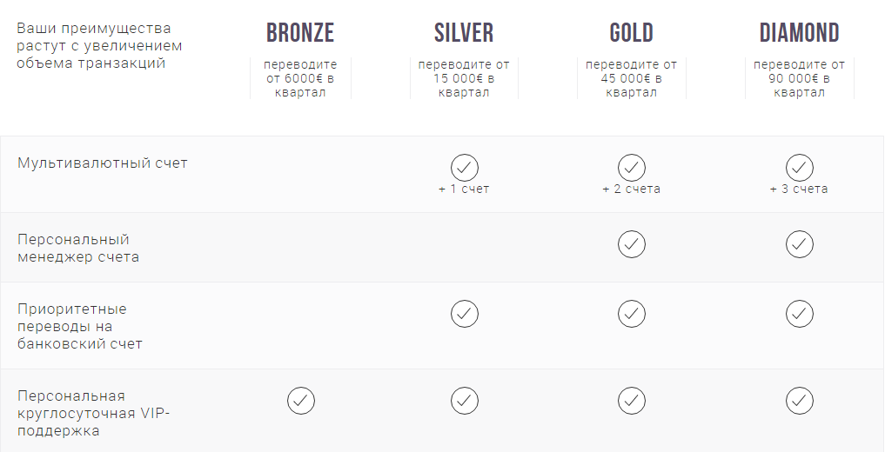Click the Gold personal manager checkmark
The width and height of the screenshot is (885, 452).
pos(632,244)
